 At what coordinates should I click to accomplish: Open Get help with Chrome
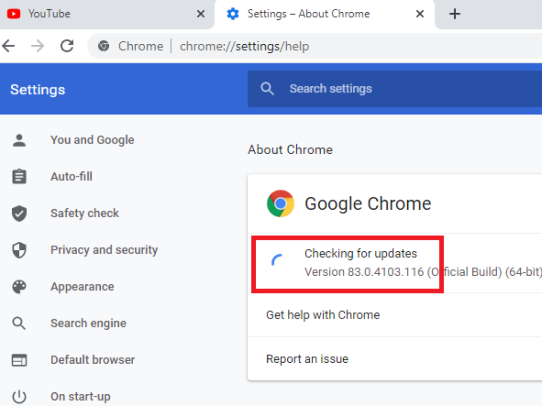click(x=322, y=314)
